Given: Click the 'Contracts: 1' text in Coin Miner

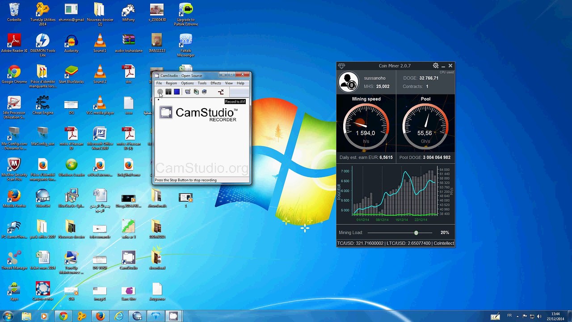Looking at the screenshot, I should tap(416, 86).
